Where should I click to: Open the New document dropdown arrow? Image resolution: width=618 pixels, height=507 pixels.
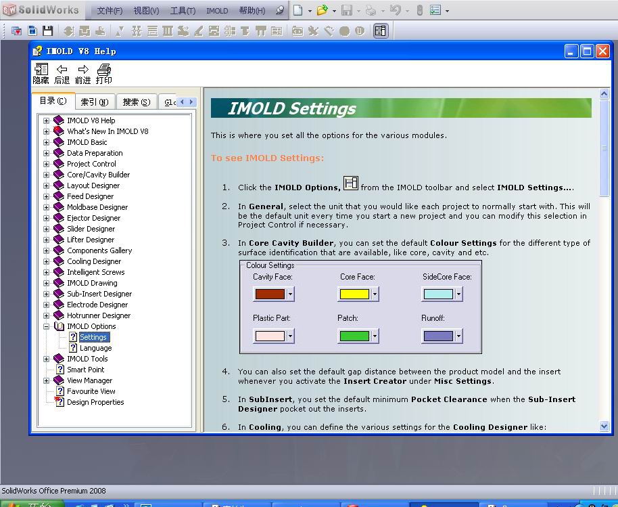coord(310,11)
